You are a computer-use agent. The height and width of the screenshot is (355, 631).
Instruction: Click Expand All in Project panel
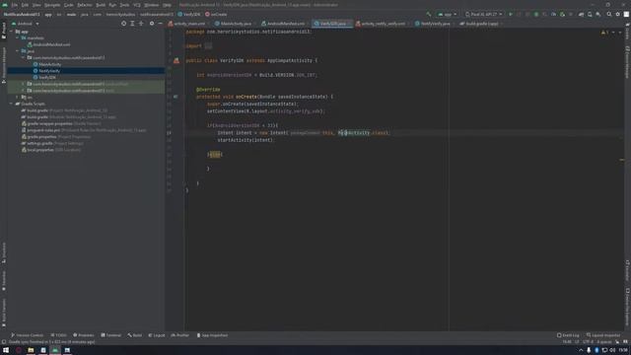tap(132, 24)
